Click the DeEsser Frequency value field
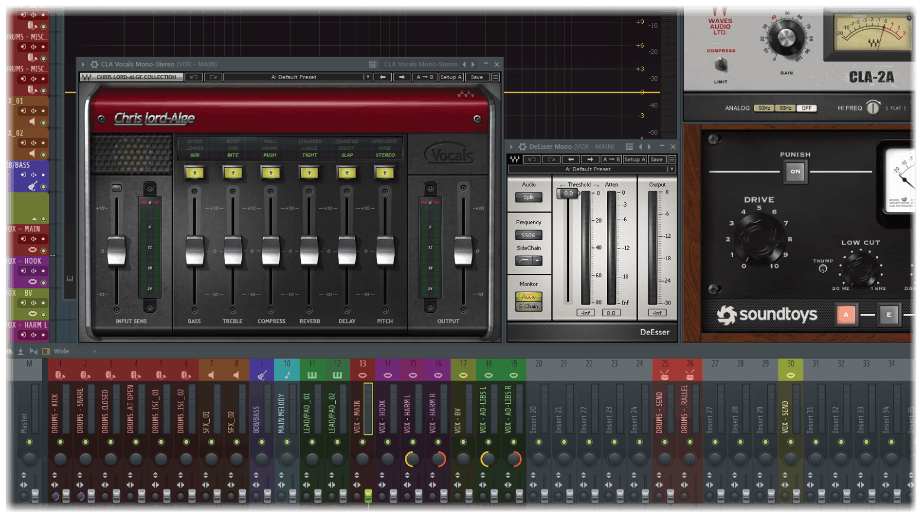This screenshot has width=922, height=517. click(x=528, y=235)
